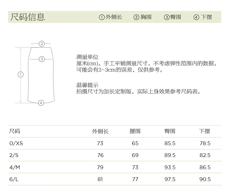Click the 温馨提示 heading text
The height and width of the screenshot is (186, 229).
pos(87,85)
